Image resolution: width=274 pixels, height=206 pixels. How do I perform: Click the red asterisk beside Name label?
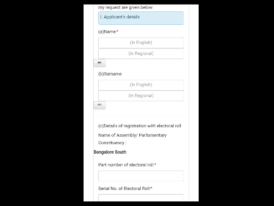pyautogui.click(x=117, y=31)
